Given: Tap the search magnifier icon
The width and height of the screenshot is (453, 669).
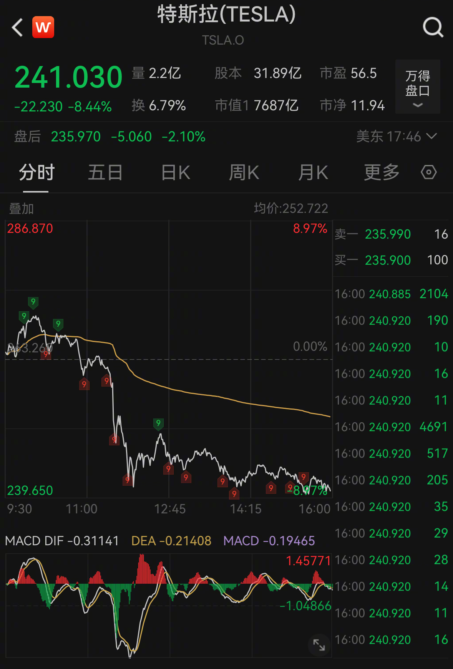Looking at the screenshot, I should [x=433, y=27].
